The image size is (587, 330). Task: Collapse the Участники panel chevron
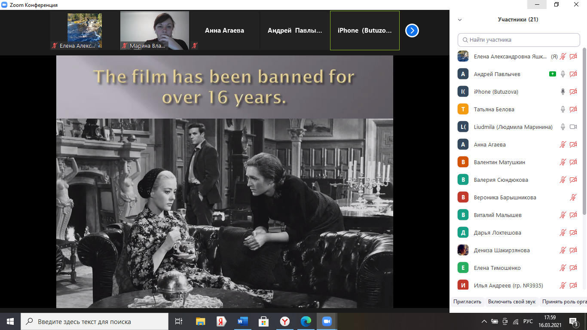pyautogui.click(x=460, y=20)
